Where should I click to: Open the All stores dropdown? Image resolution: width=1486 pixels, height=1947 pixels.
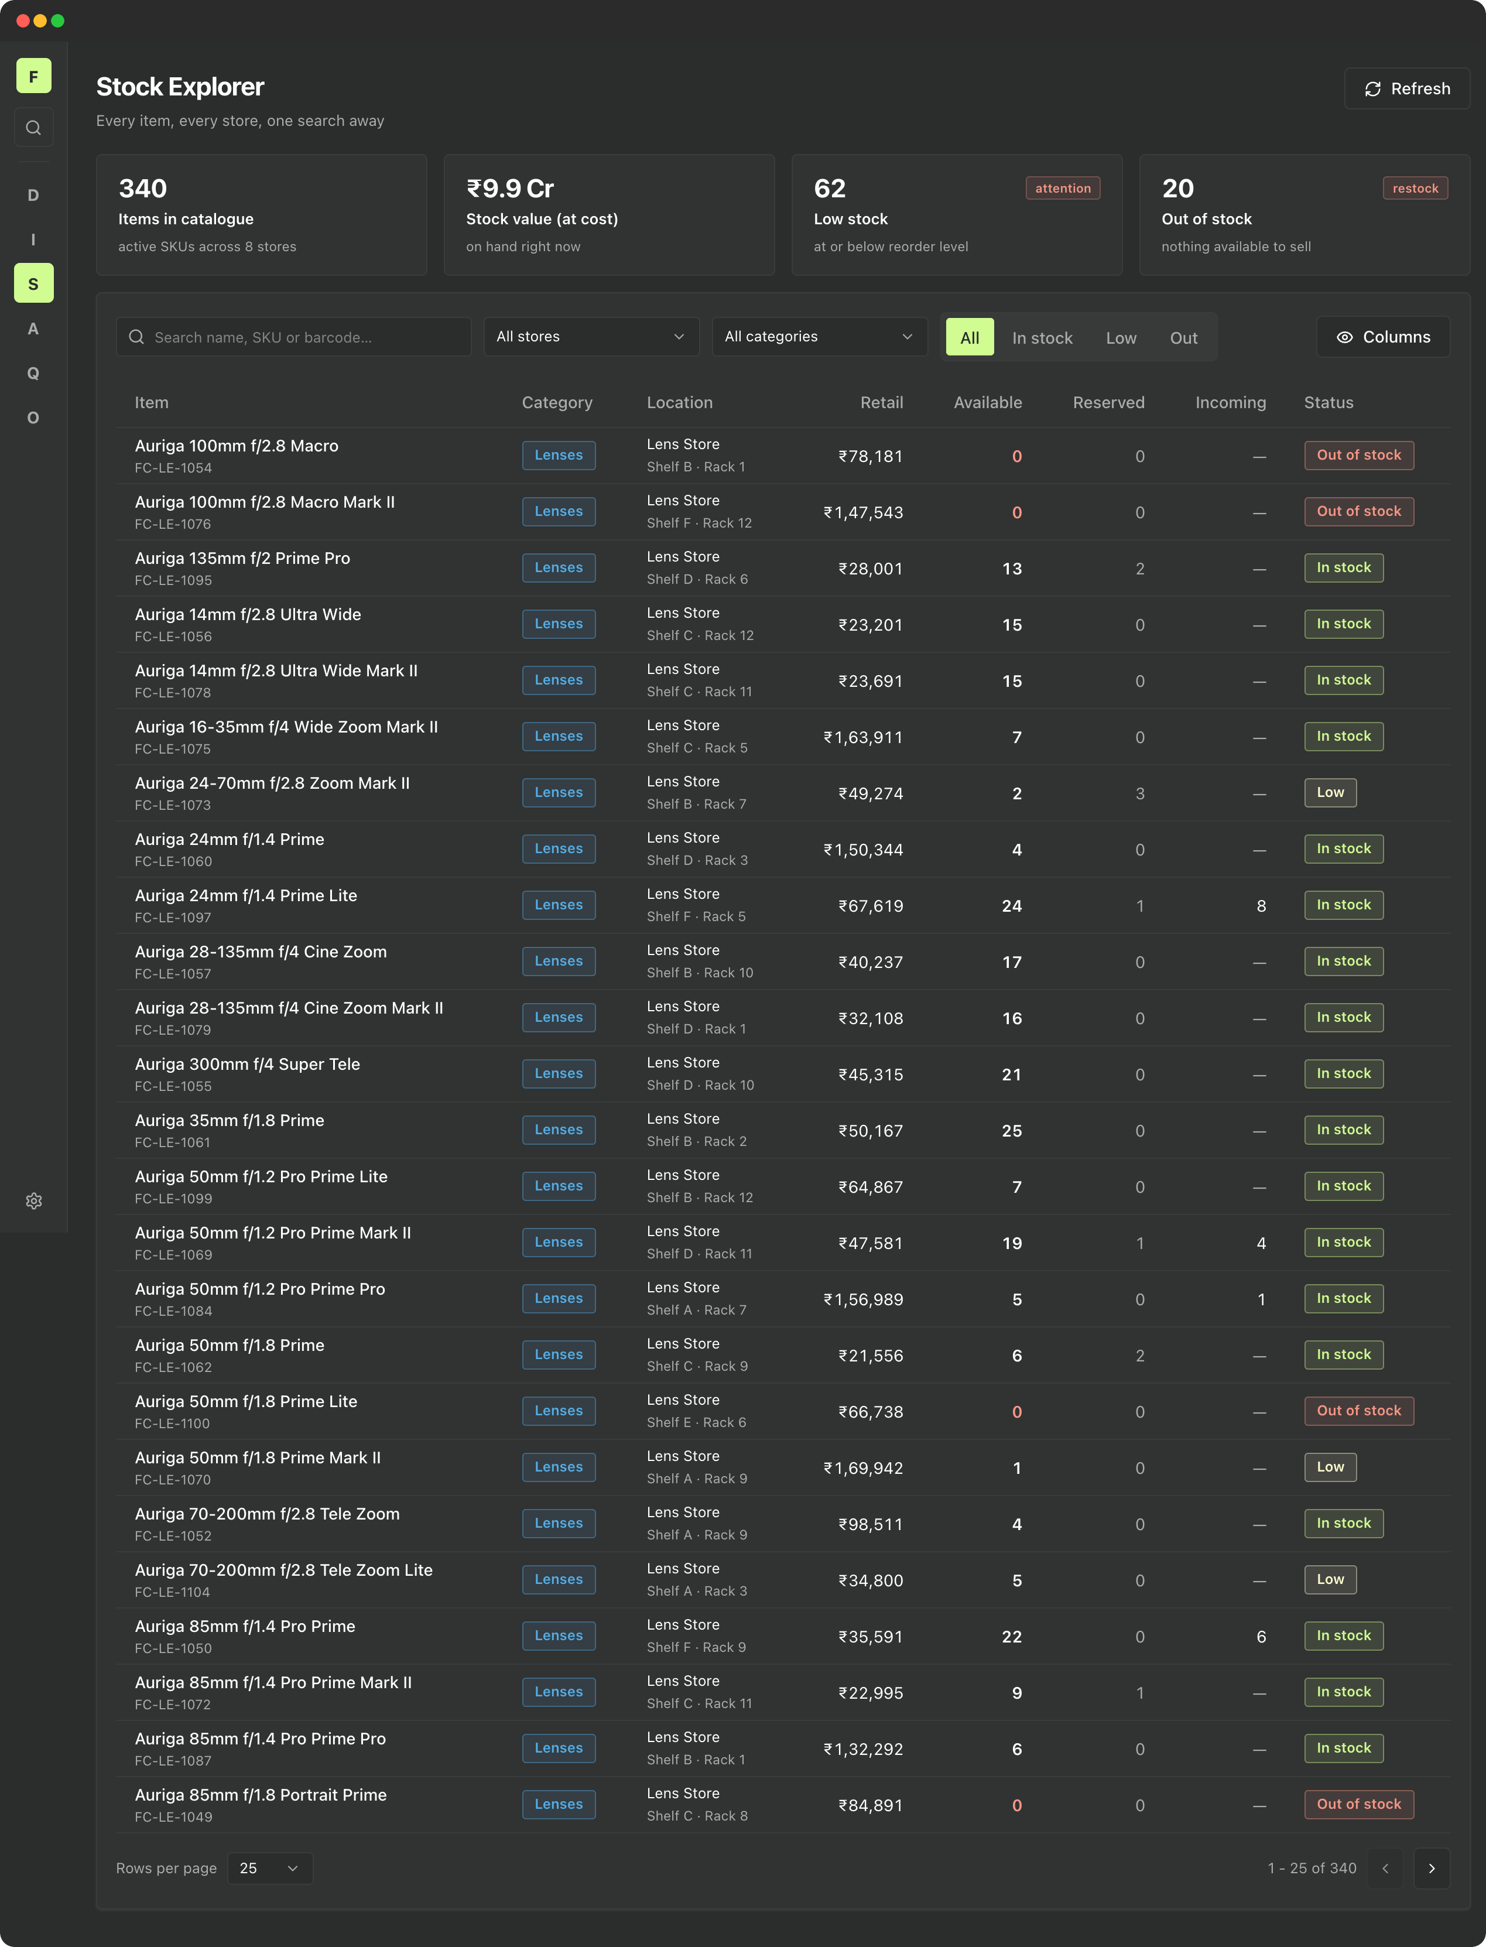(x=591, y=337)
